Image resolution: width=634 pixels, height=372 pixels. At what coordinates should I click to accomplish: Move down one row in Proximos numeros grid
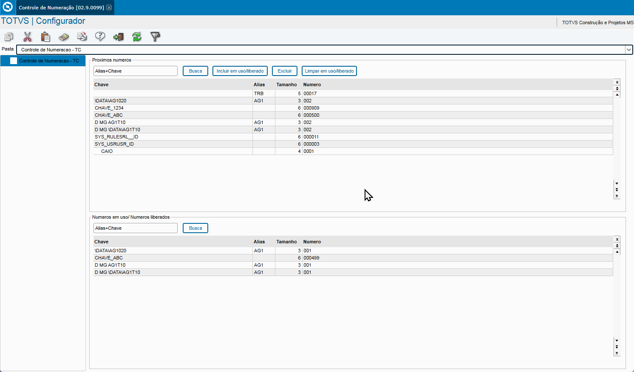[x=617, y=183]
